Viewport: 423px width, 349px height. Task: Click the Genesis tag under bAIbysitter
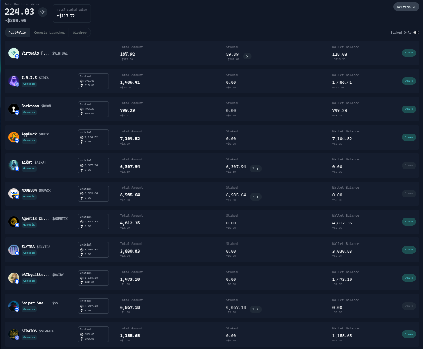tap(29, 281)
